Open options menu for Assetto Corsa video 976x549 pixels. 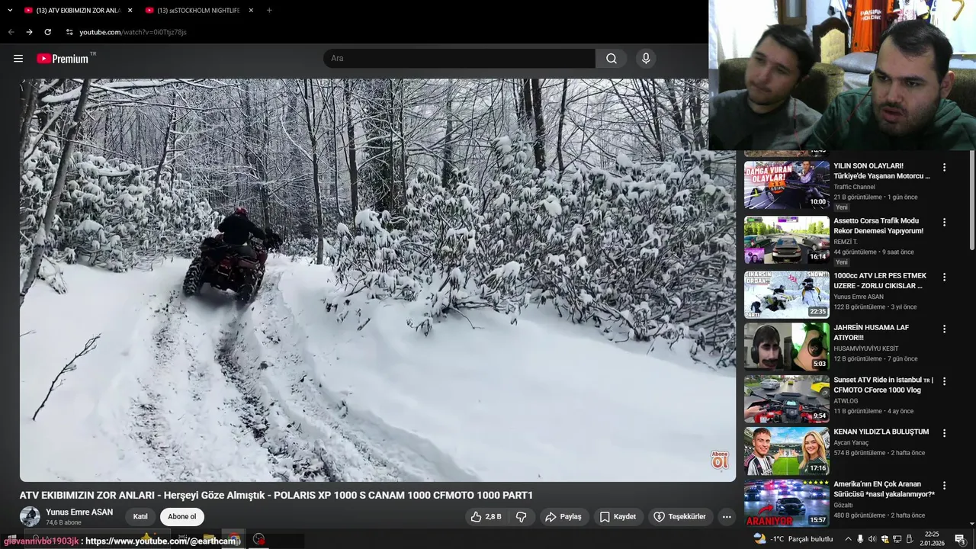point(944,222)
